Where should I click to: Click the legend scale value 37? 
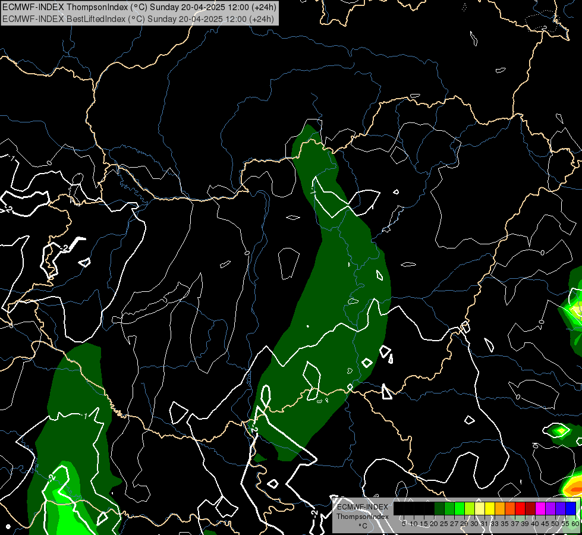click(x=515, y=524)
